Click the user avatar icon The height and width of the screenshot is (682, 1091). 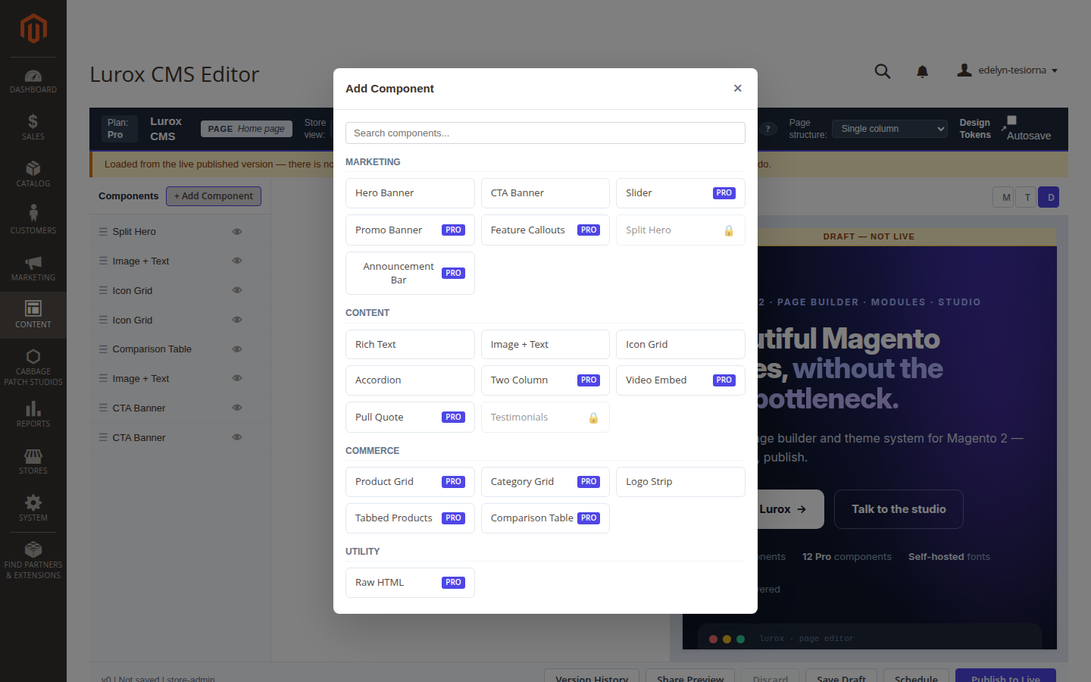(964, 70)
